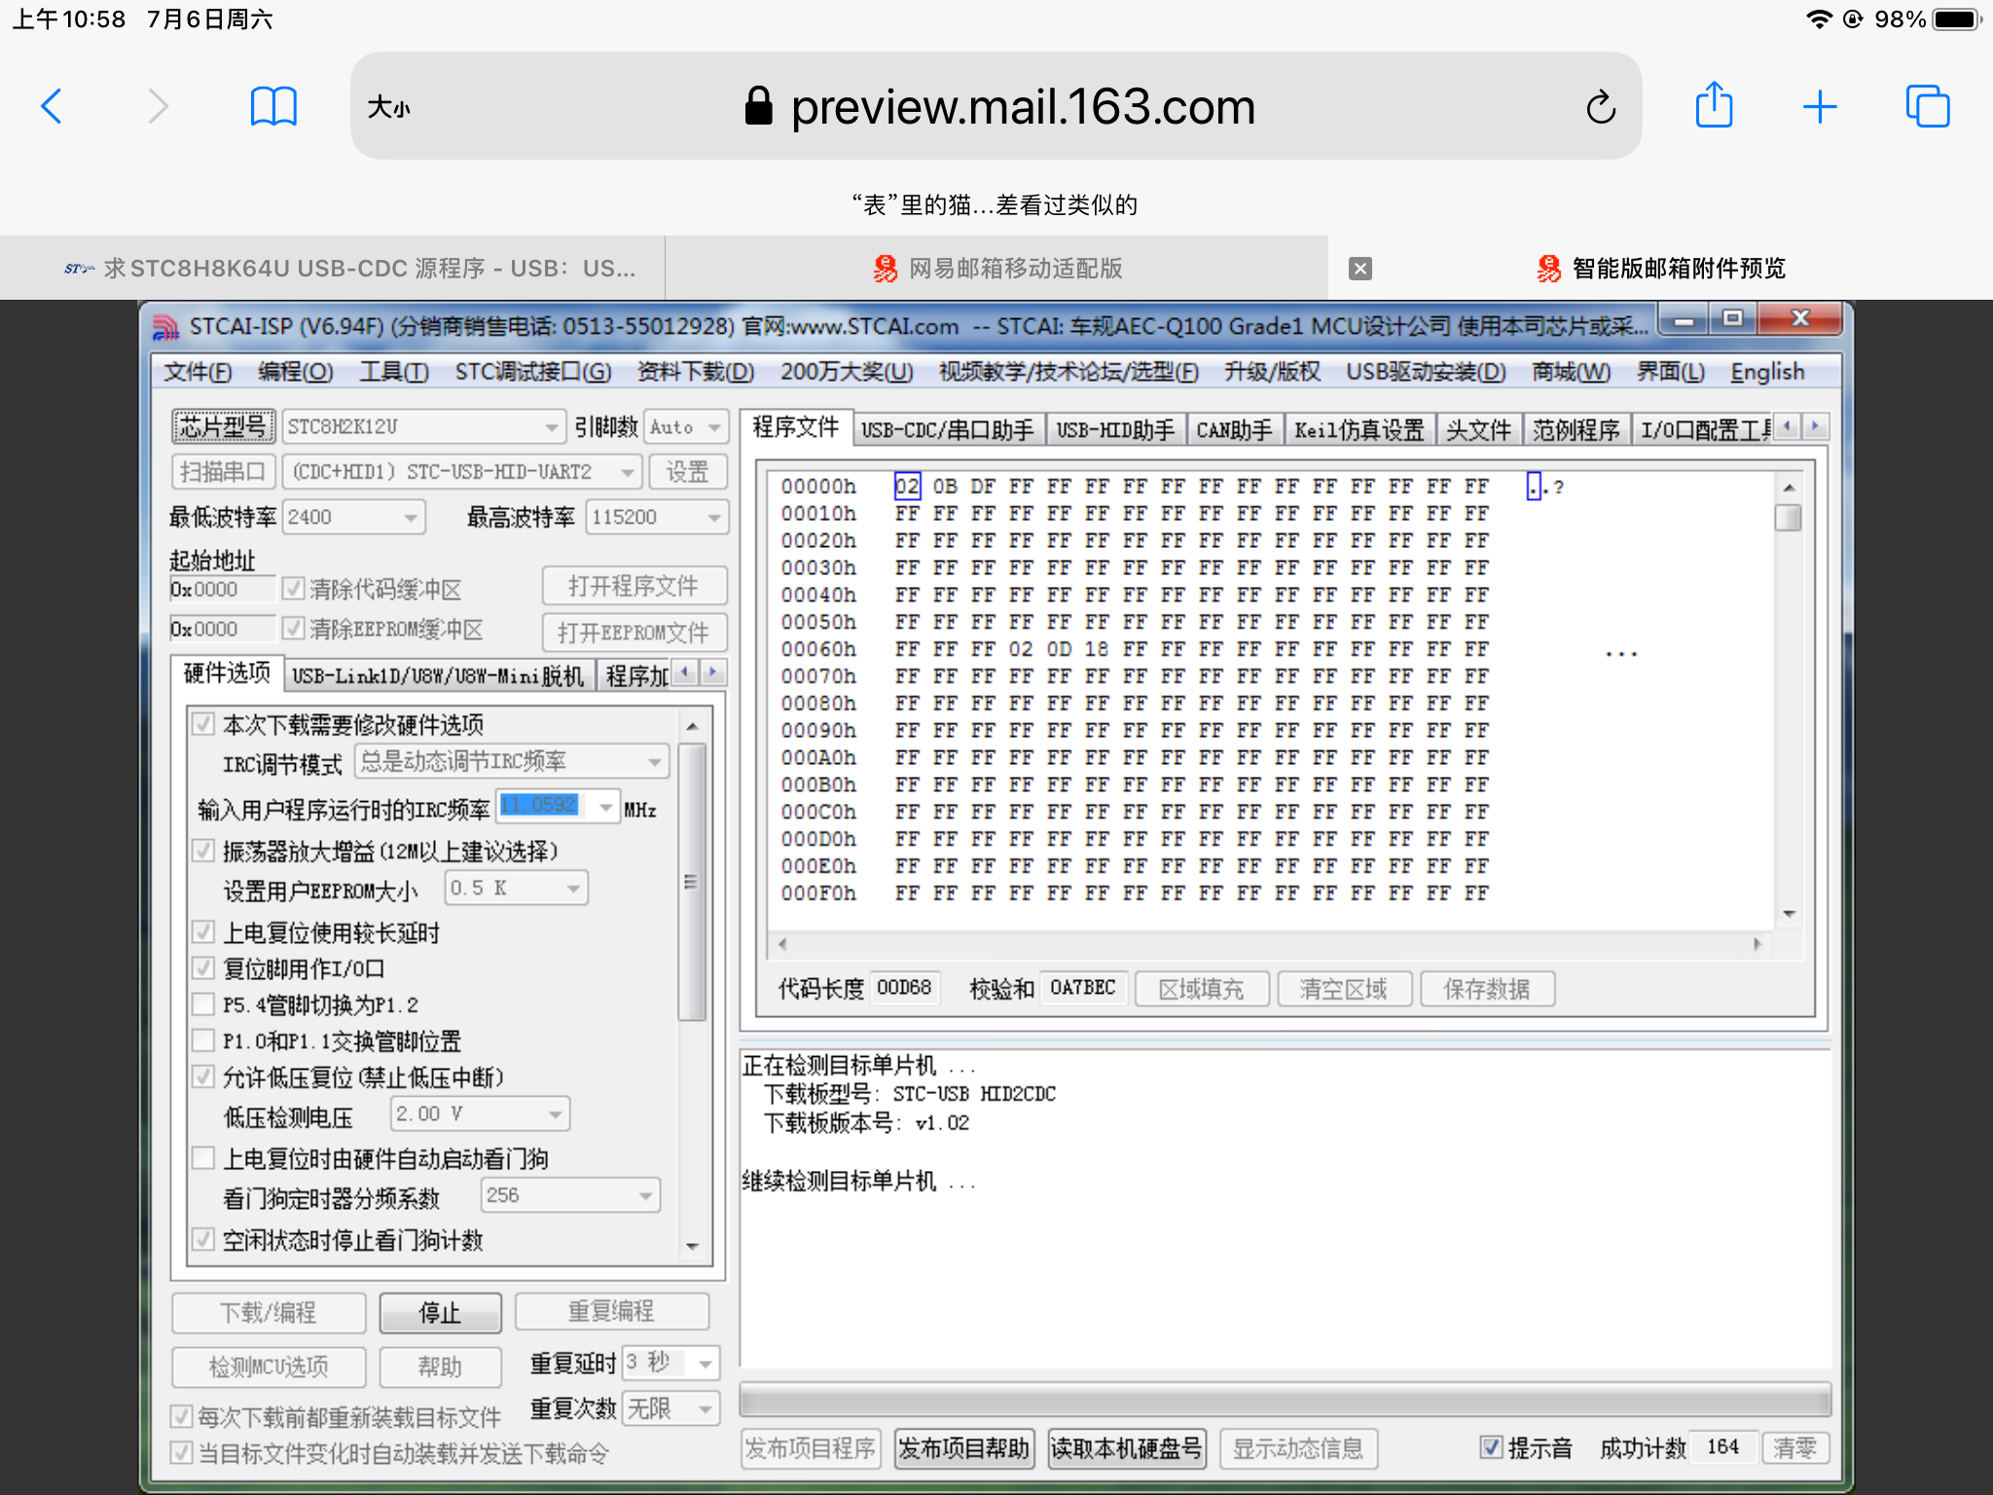The height and width of the screenshot is (1495, 1993).
Task: Click the 起始地址 code 0x0000 field
Action: (222, 589)
